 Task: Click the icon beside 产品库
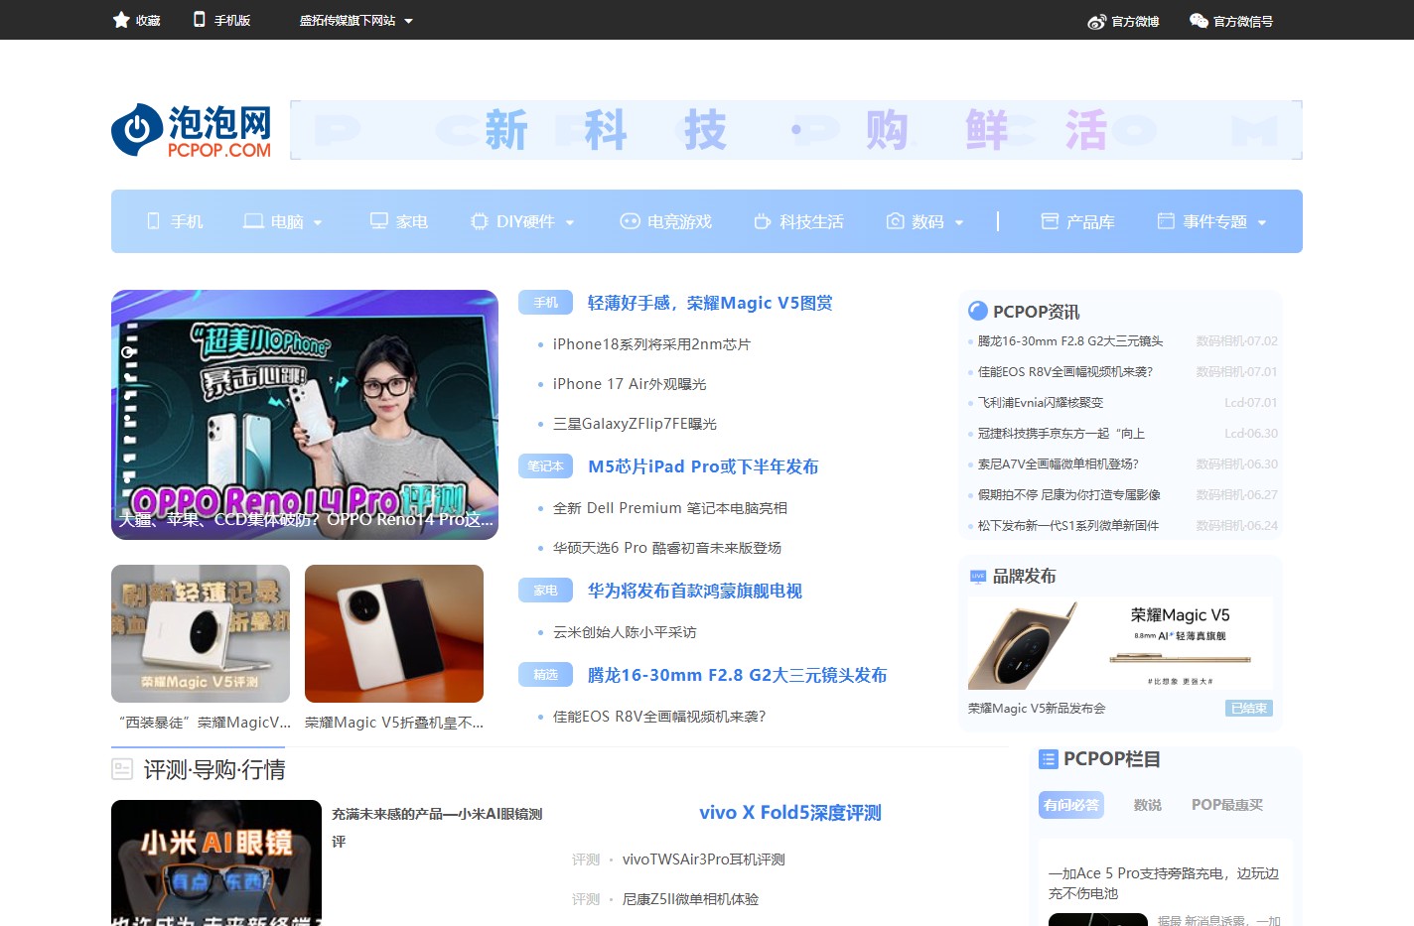point(1050,221)
